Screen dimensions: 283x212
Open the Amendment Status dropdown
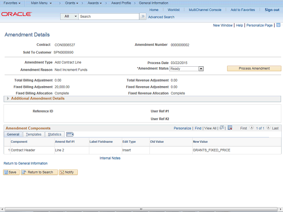click(x=201, y=69)
